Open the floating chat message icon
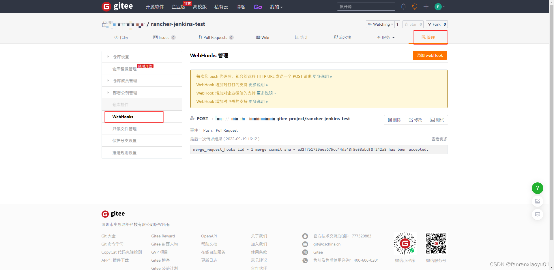Image resolution: width=554 pixels, height=270 pixels. [x=537, y=214]
